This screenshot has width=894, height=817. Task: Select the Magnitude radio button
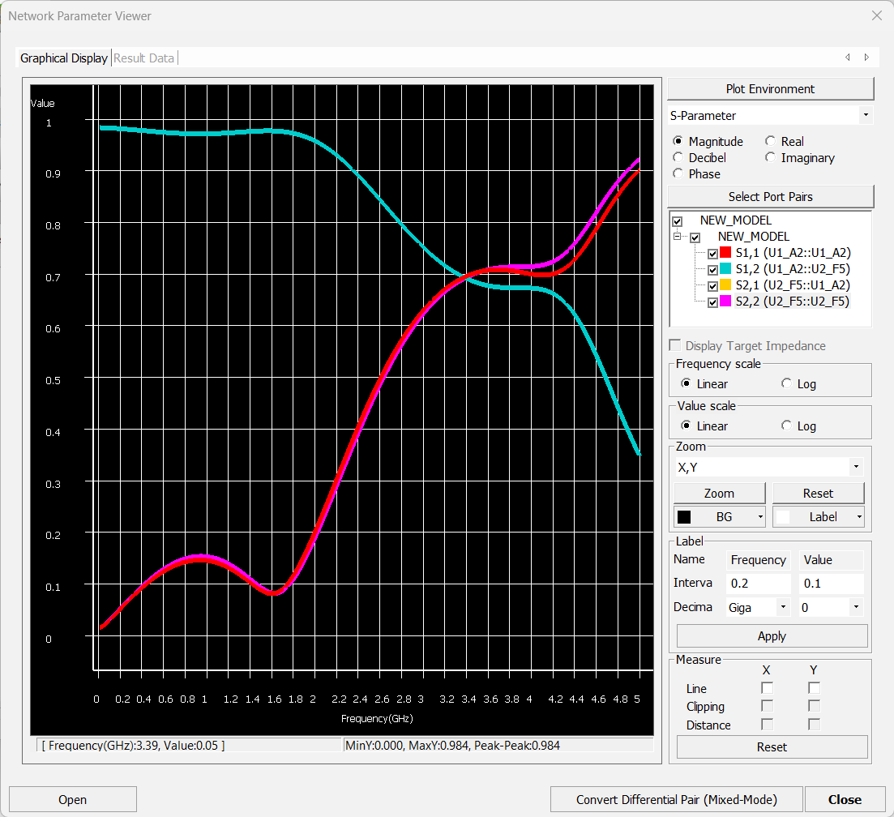point(678,141)
